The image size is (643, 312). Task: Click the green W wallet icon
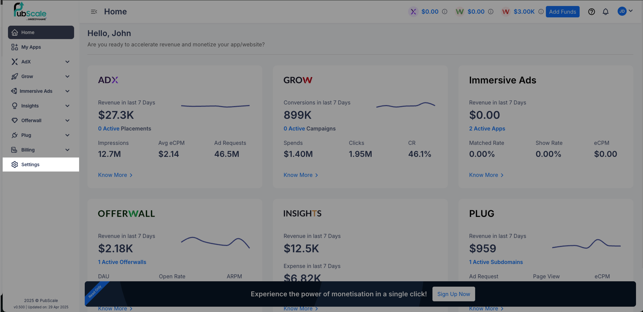point(459,12)
